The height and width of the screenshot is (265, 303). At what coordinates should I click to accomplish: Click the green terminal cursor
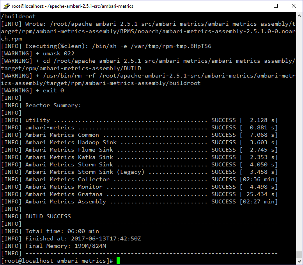click(x=118, y=261)
